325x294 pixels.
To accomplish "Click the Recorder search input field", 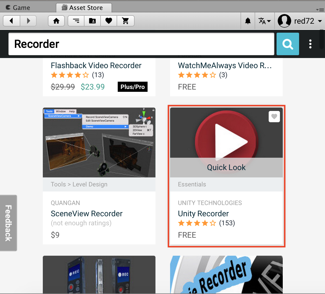I will [141, 44].
